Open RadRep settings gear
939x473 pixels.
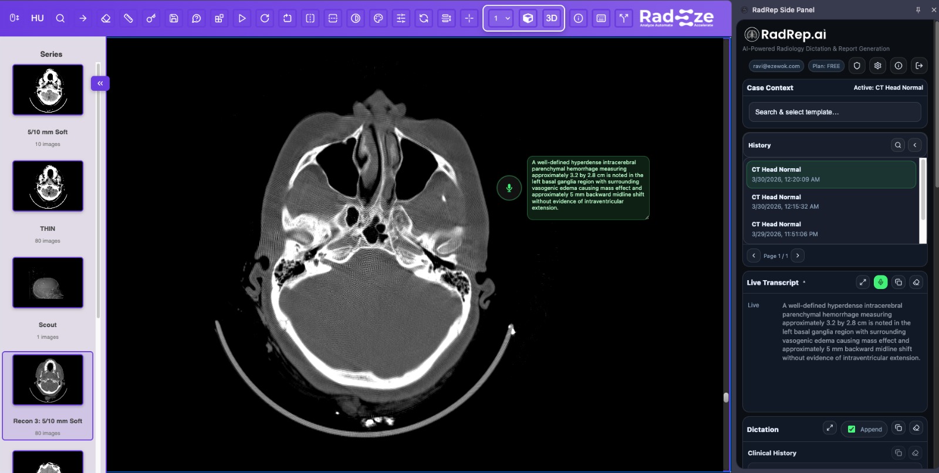877,66
